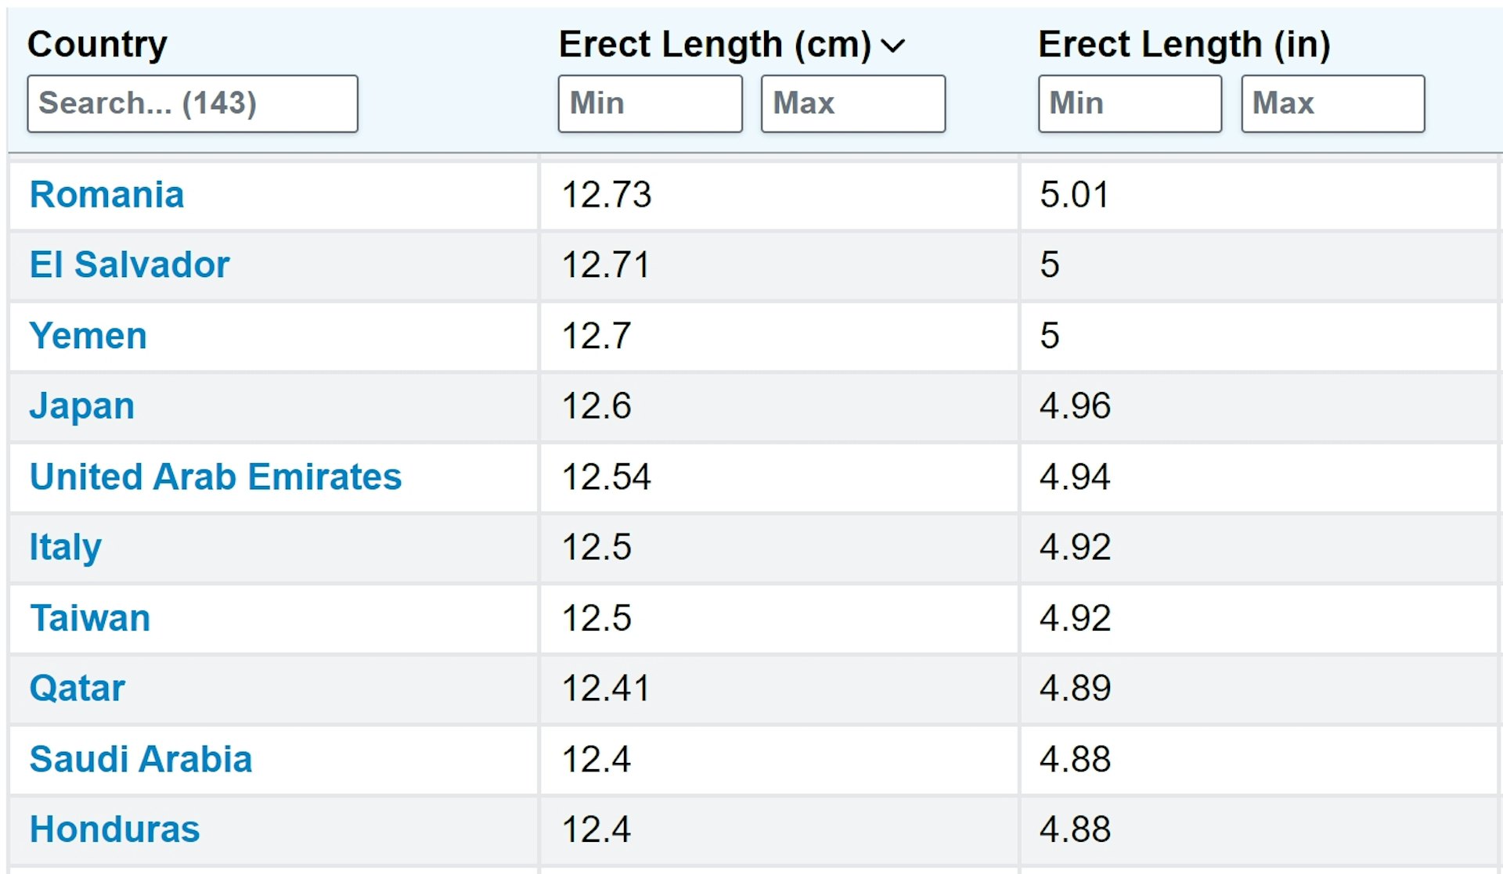1503x874 pixels.
Task: Click the Max field under Erect Length (in)
Action: pos(1333,103)
